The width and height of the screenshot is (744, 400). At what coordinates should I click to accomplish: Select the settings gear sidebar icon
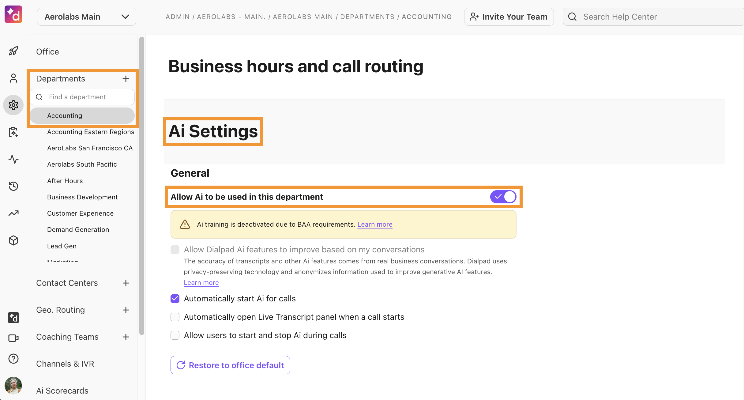13,105
